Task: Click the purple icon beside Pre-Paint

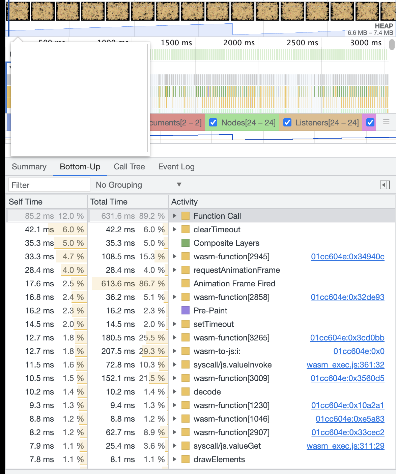Action: point(186,310)
